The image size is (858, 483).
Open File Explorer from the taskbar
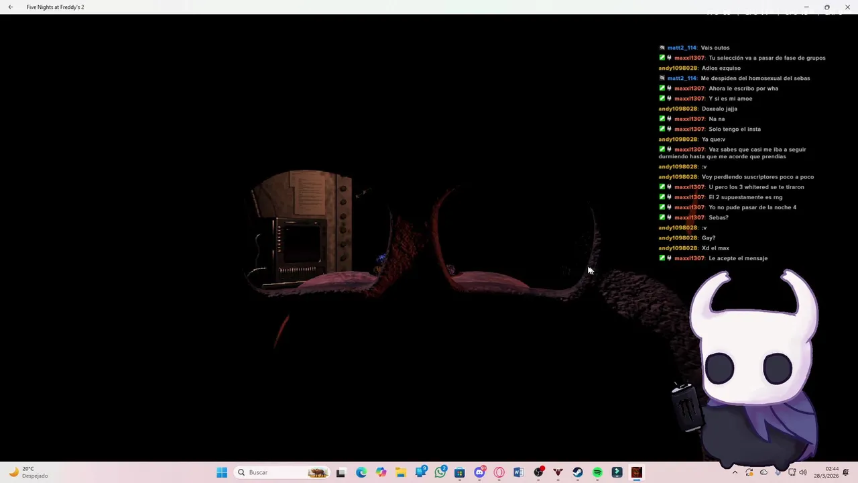click(x=400, y=472)
